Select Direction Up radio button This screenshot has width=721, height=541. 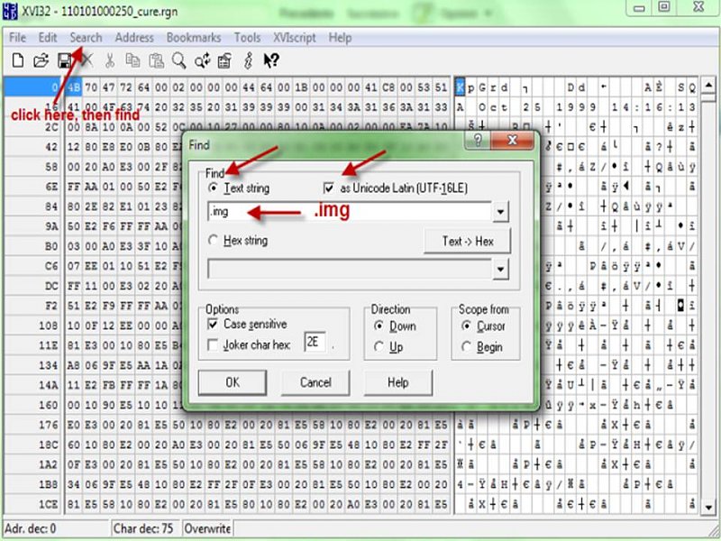[379, 347]
